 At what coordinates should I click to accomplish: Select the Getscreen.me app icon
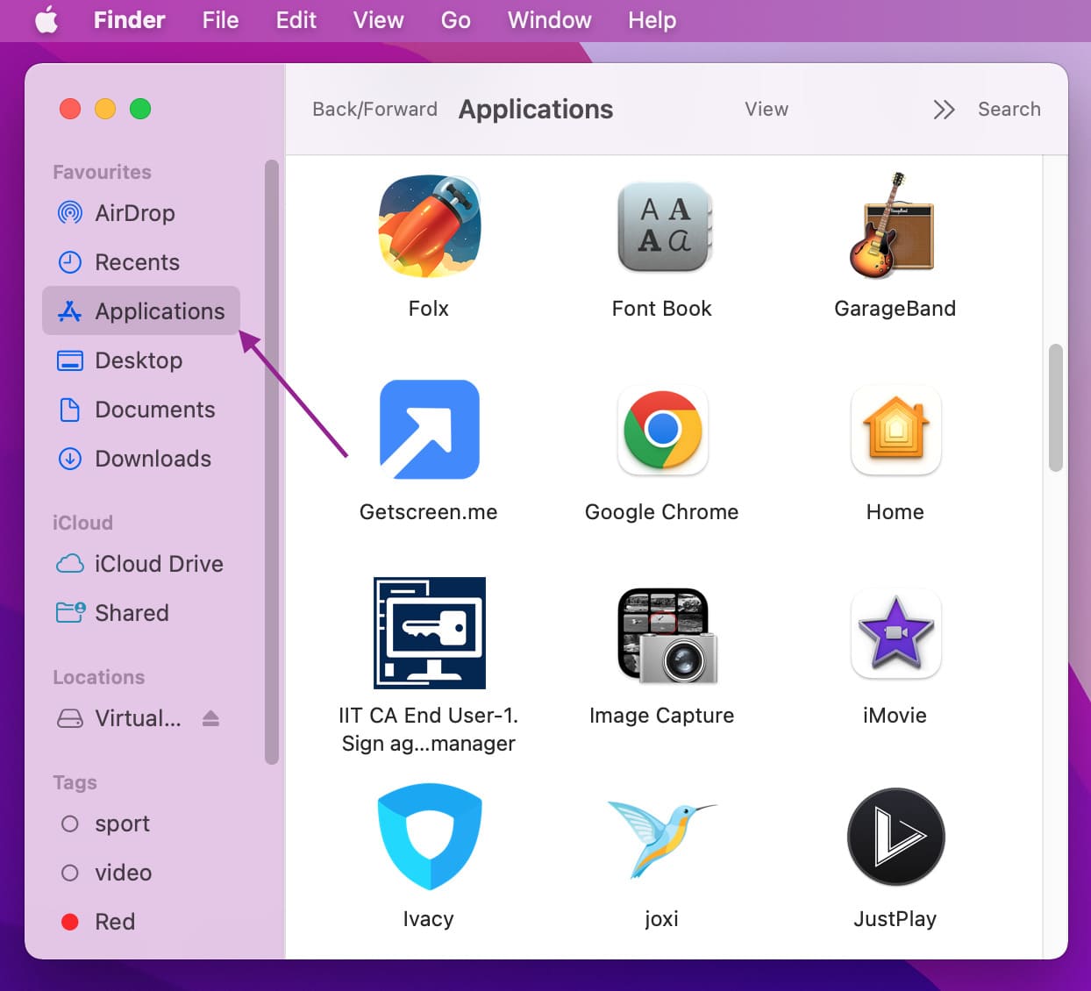tap(429, 430)
